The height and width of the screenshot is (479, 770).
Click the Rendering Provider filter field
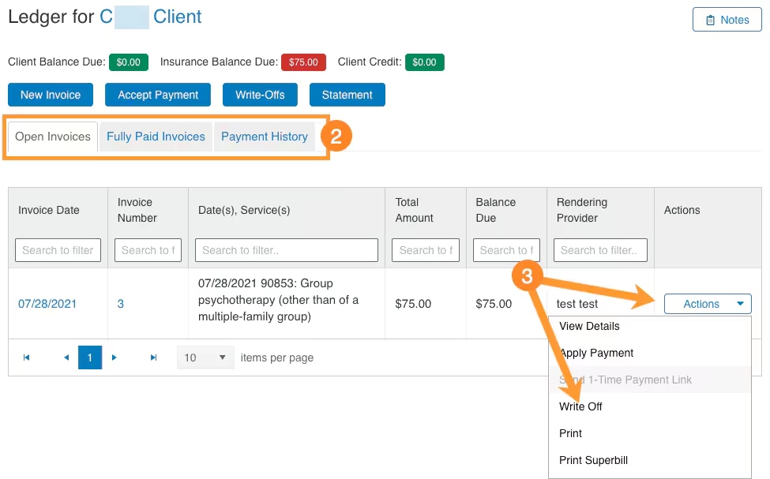click(x=600, y=250)
